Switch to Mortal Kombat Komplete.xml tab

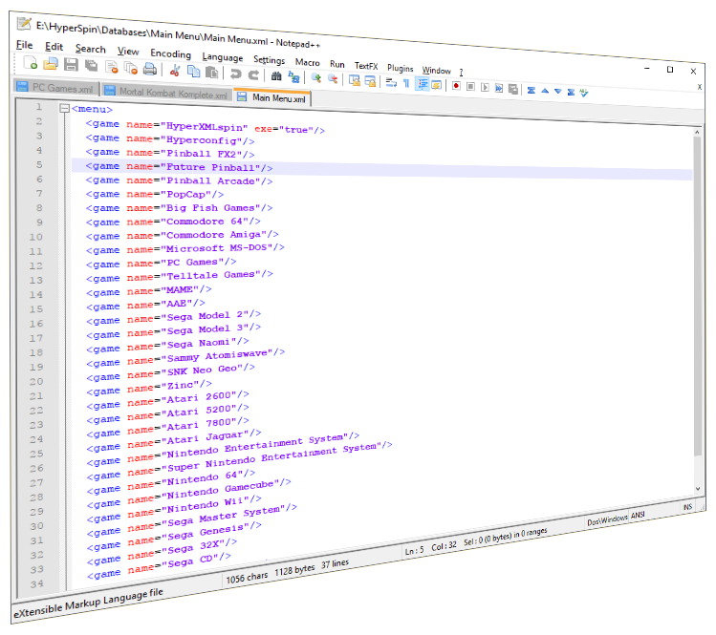(x=166, y=93)
